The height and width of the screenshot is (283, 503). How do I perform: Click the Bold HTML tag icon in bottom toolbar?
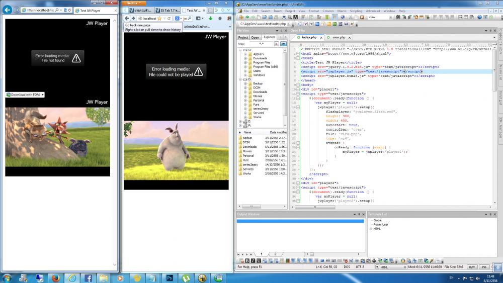[248, 261]
